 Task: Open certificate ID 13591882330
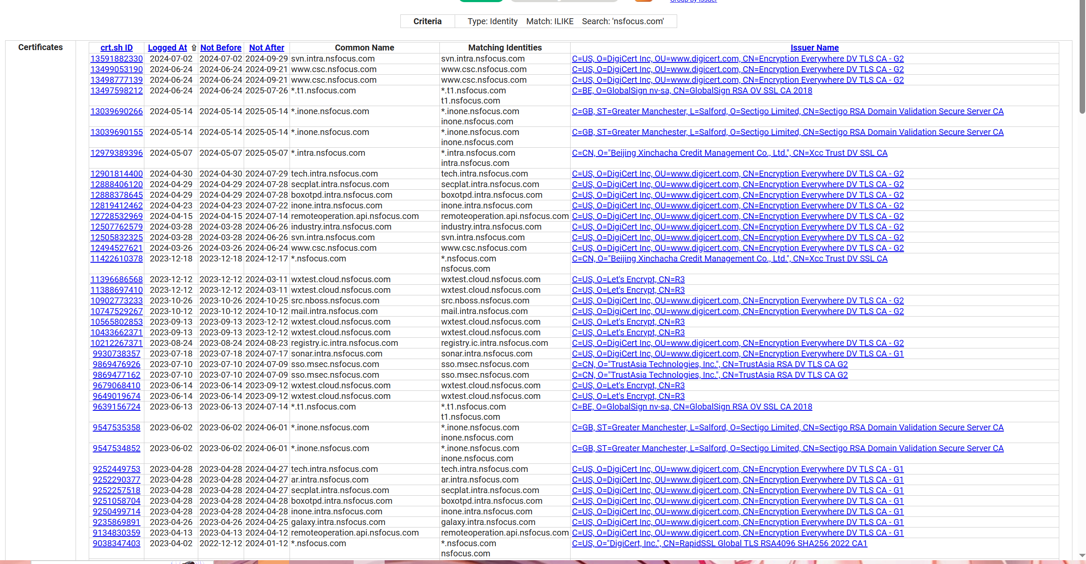tap(116, 59)
